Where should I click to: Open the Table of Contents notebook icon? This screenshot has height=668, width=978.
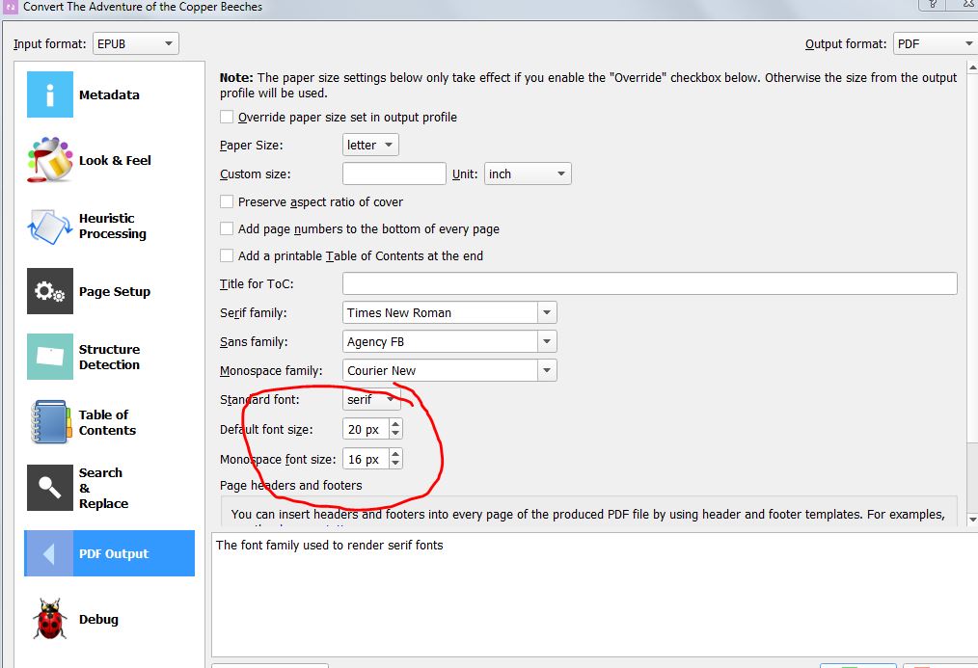(50, 422)
